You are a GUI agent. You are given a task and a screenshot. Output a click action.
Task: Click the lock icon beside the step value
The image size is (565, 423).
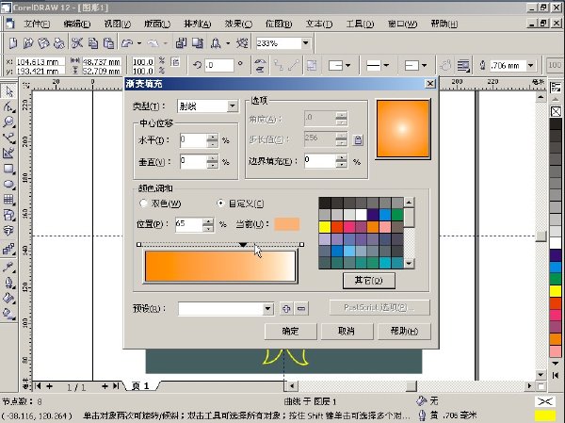pyautogui.click(x=358, y=139)
